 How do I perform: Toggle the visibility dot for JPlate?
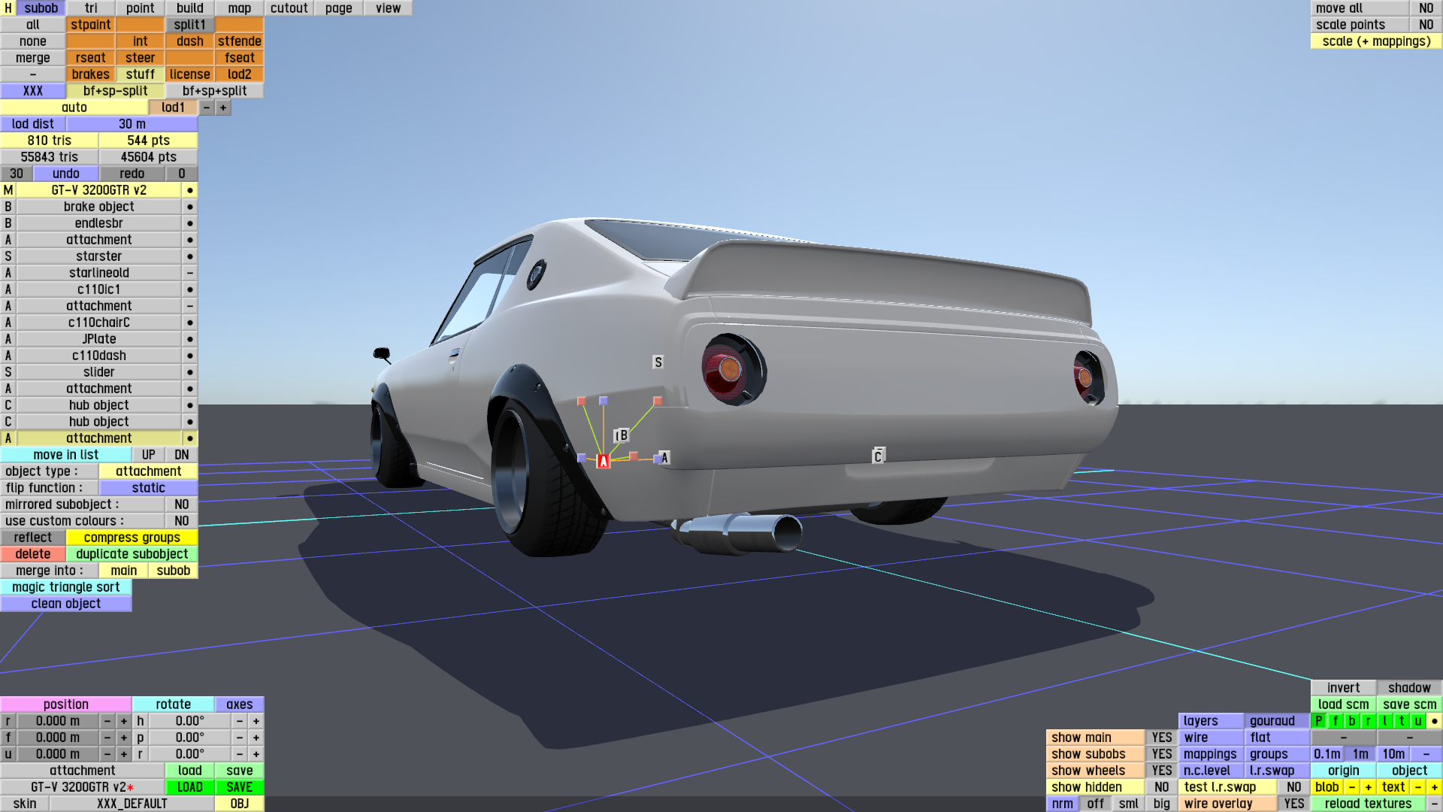coord(190,339)
